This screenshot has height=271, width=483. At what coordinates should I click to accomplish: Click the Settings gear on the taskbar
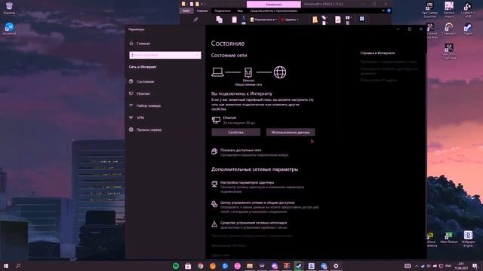tap(336, 266)
